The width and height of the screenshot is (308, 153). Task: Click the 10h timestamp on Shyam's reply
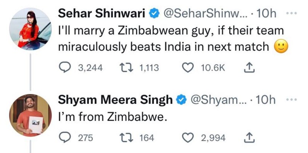(266, 101)
